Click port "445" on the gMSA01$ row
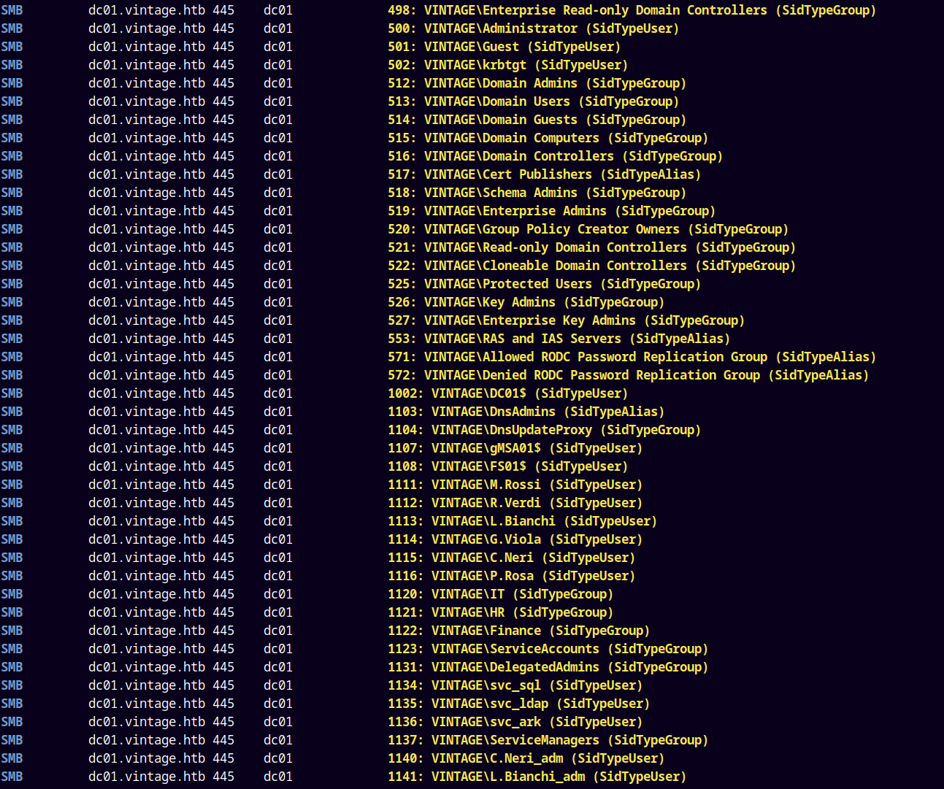This screenshot has height=789, width=944. (223, 448)
